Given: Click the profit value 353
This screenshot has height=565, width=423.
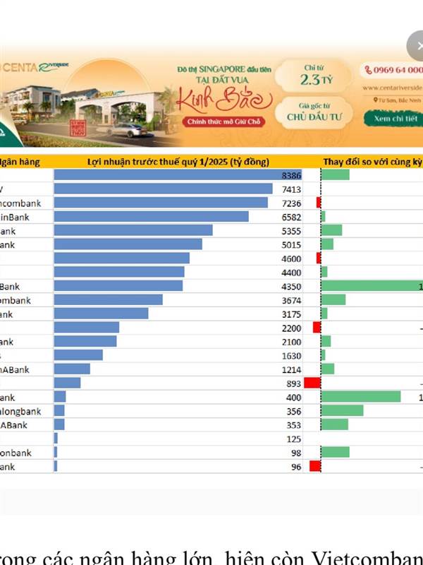Looking at the screenshot, I should coord(293,425).
